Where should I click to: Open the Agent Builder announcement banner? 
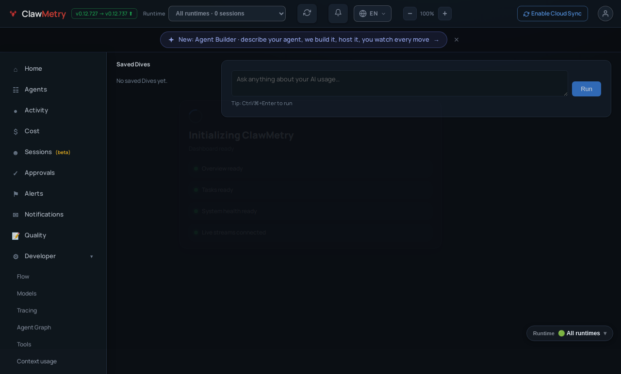(x=304, y=40)
